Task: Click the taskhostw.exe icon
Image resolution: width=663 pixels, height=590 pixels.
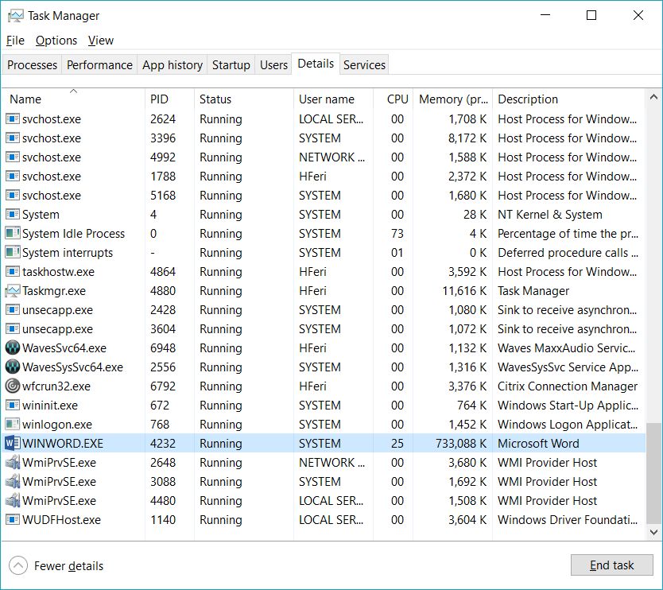Action: [x=12, y=271]
